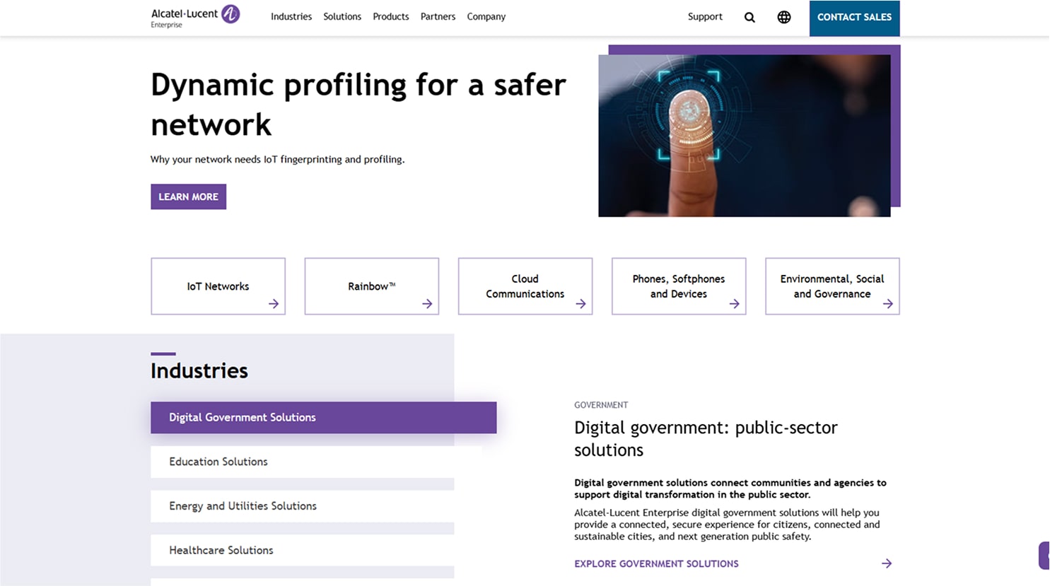This screenshot has height=586, width=1050.
Task: Click the arrow beside Explore Government Solutions
Action: coord(887,563)
